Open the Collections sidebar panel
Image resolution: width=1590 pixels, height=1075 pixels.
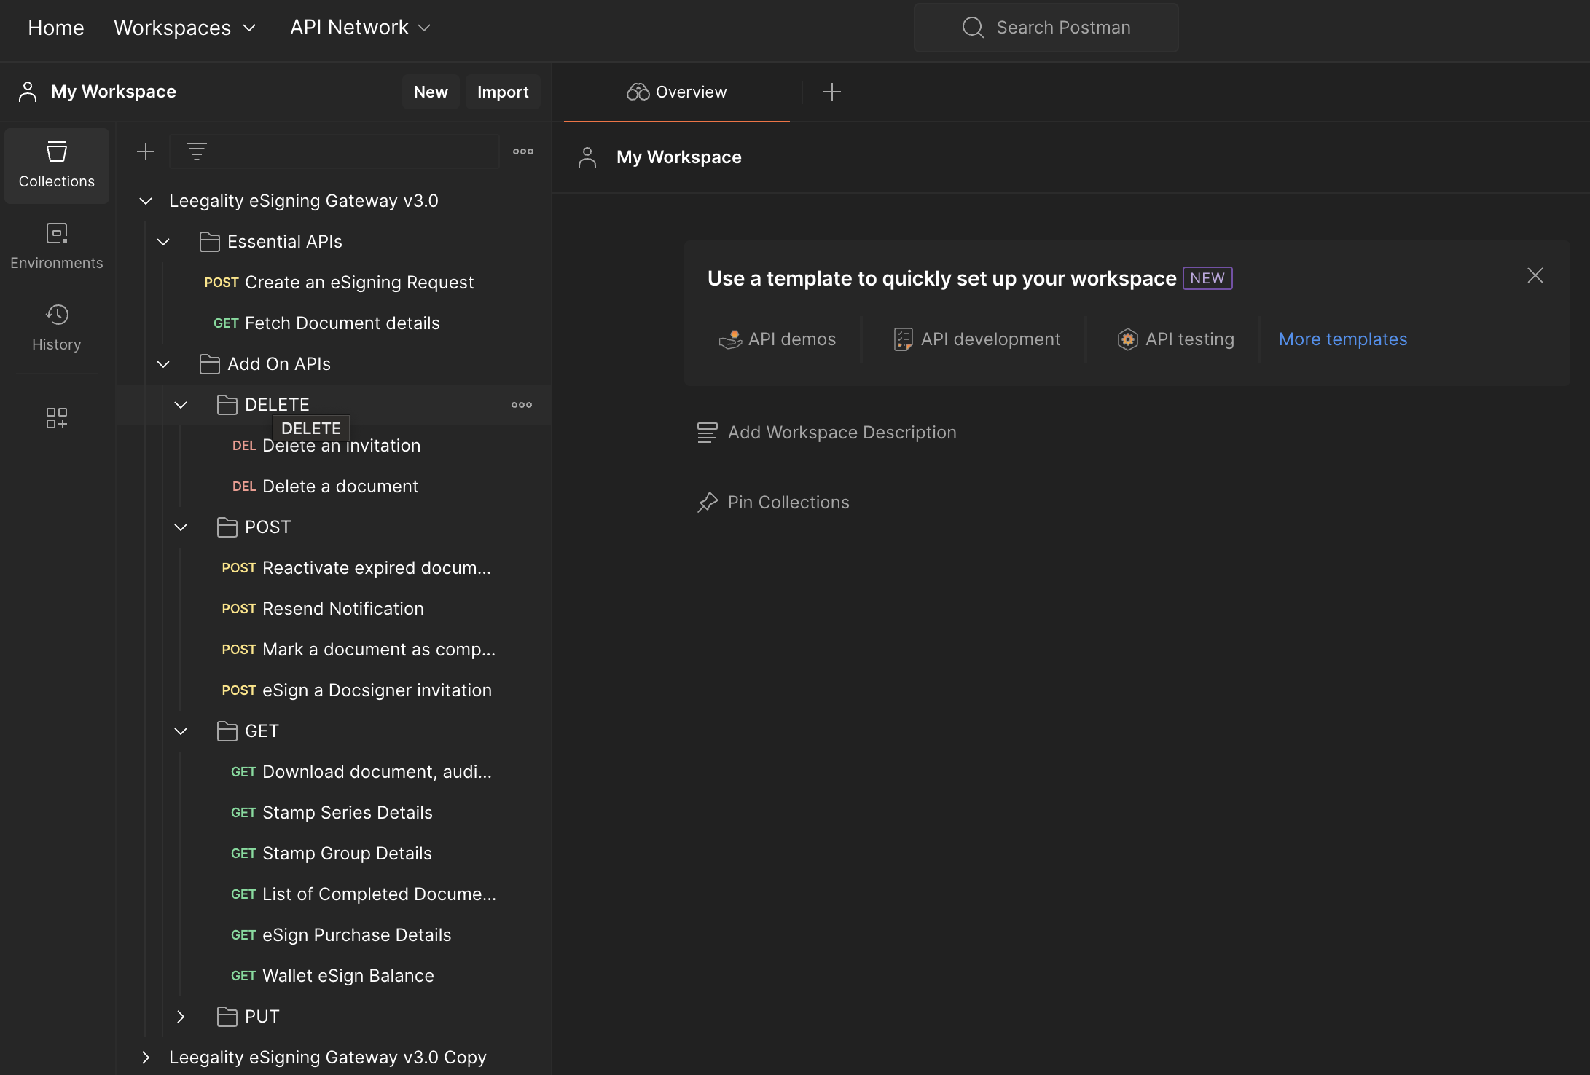click(x=57, y=165)
